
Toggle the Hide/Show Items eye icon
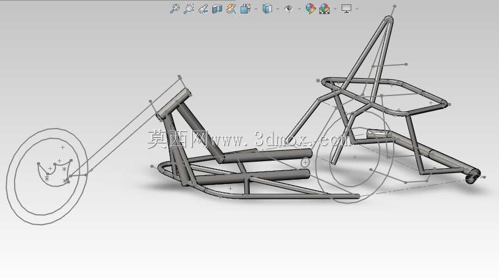pyautogui.click(x=289, y=9)
